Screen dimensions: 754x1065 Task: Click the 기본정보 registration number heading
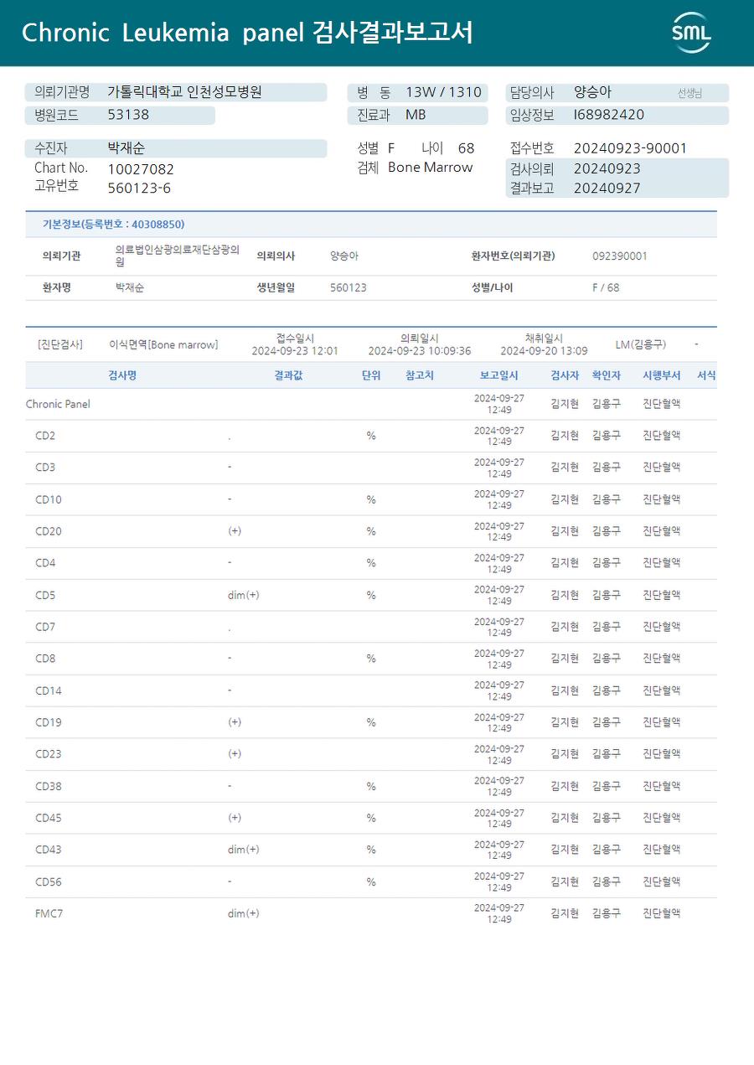(113, 225)
